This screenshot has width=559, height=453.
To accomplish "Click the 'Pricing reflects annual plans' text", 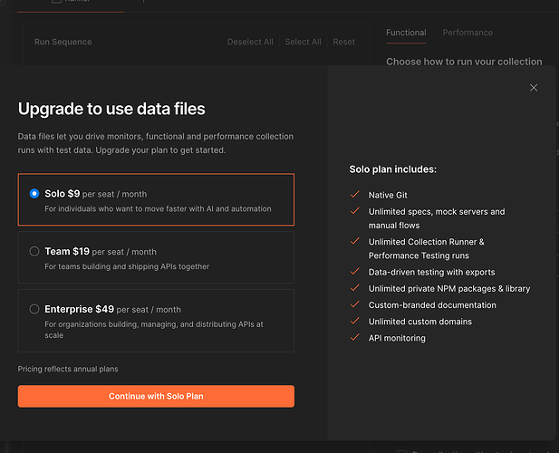I will click(x=68, y=369).
